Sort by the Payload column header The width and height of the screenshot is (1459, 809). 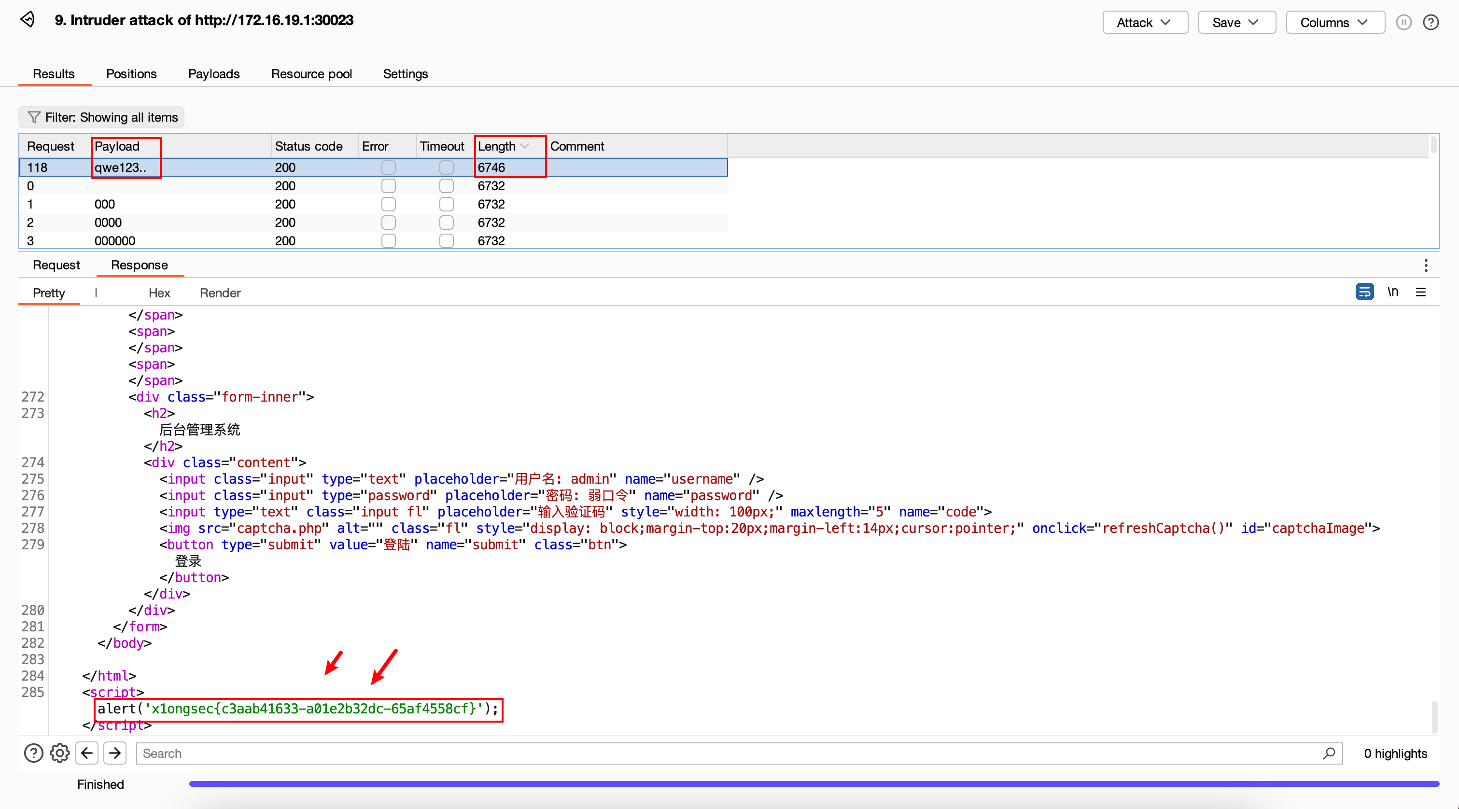(x=181, y=146)
